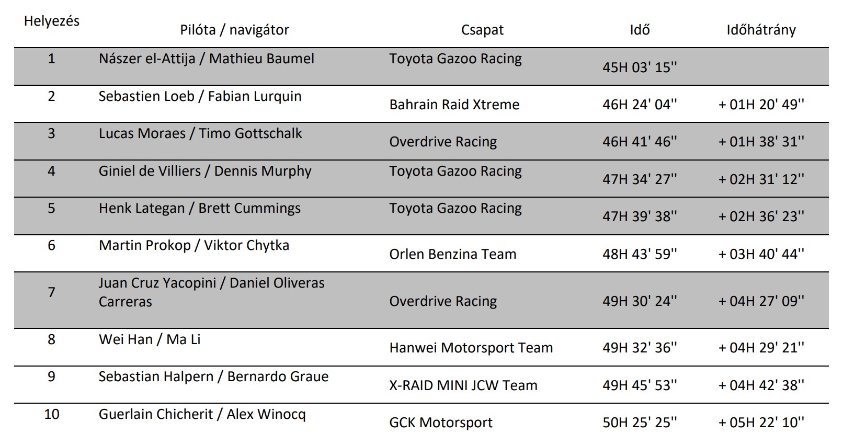Viewport: 843px width, 445px height.
Task: Select the Idő column header
Action: [x=640, y=30]
